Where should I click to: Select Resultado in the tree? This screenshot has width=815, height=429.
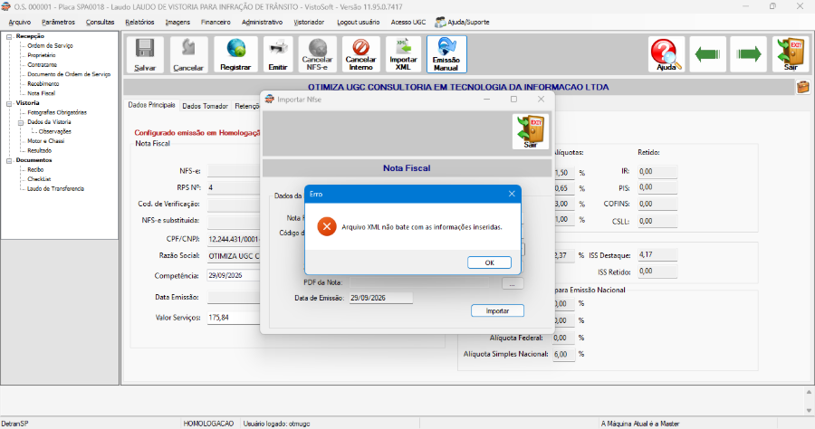[40, 150]
